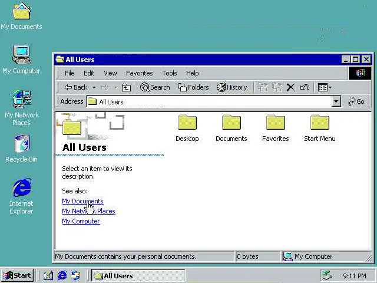Click the Copy To toolbar icon
This screenshot has width=377, height=283.
(277, 87)
